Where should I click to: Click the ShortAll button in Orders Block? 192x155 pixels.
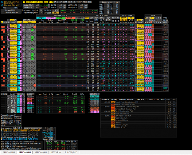point(51,18)
